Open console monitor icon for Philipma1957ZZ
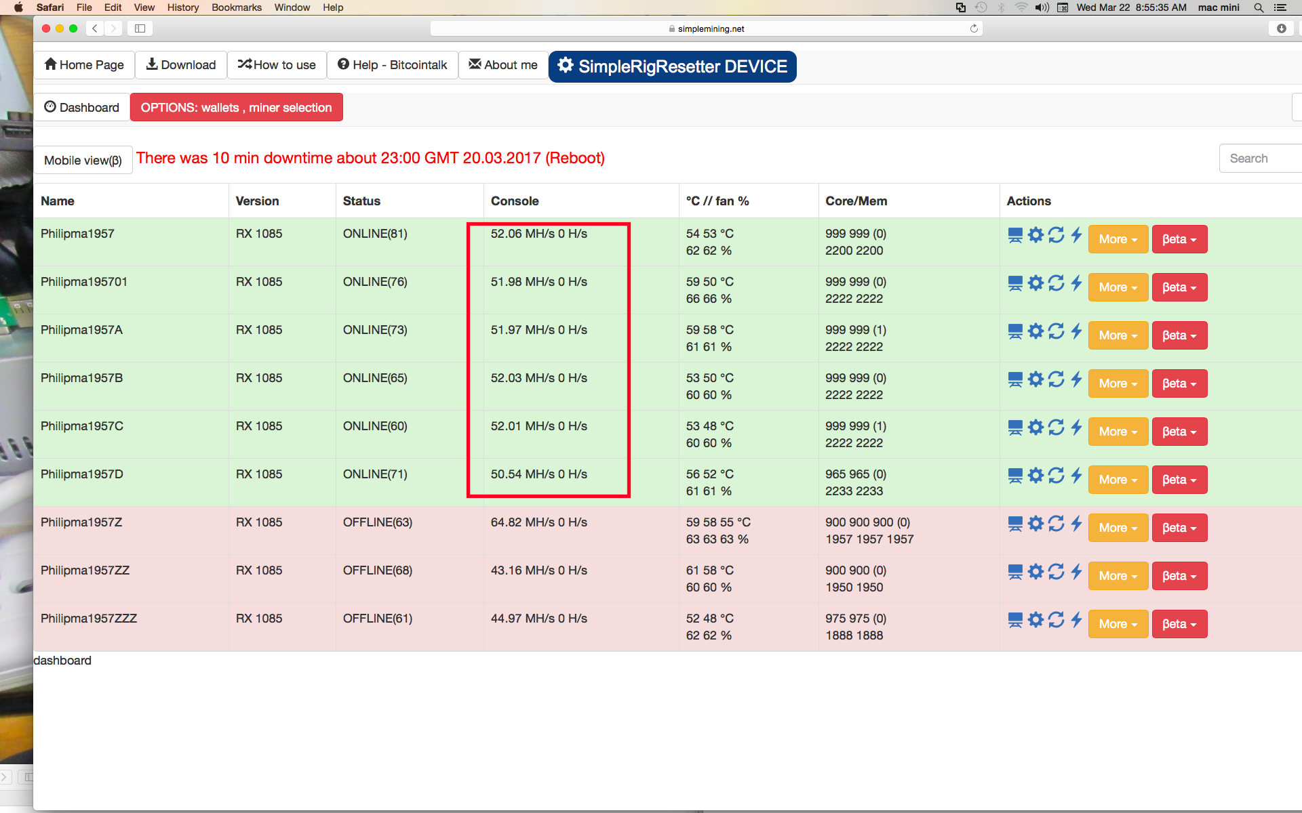 (1015, 572)
